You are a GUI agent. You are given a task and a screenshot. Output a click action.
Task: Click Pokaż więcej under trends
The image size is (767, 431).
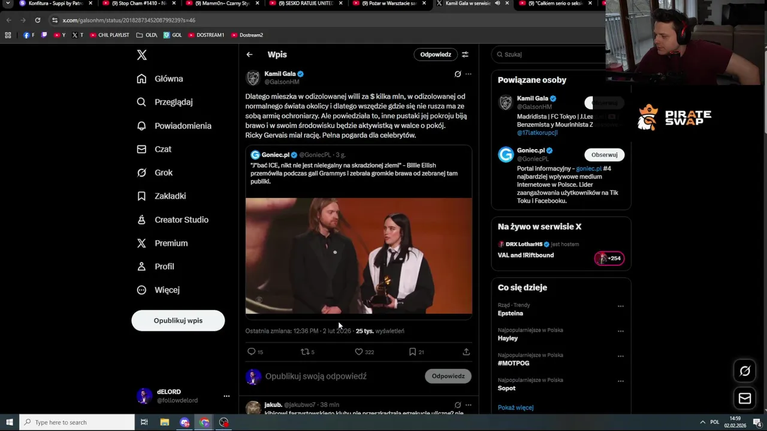tap(515, 408)
